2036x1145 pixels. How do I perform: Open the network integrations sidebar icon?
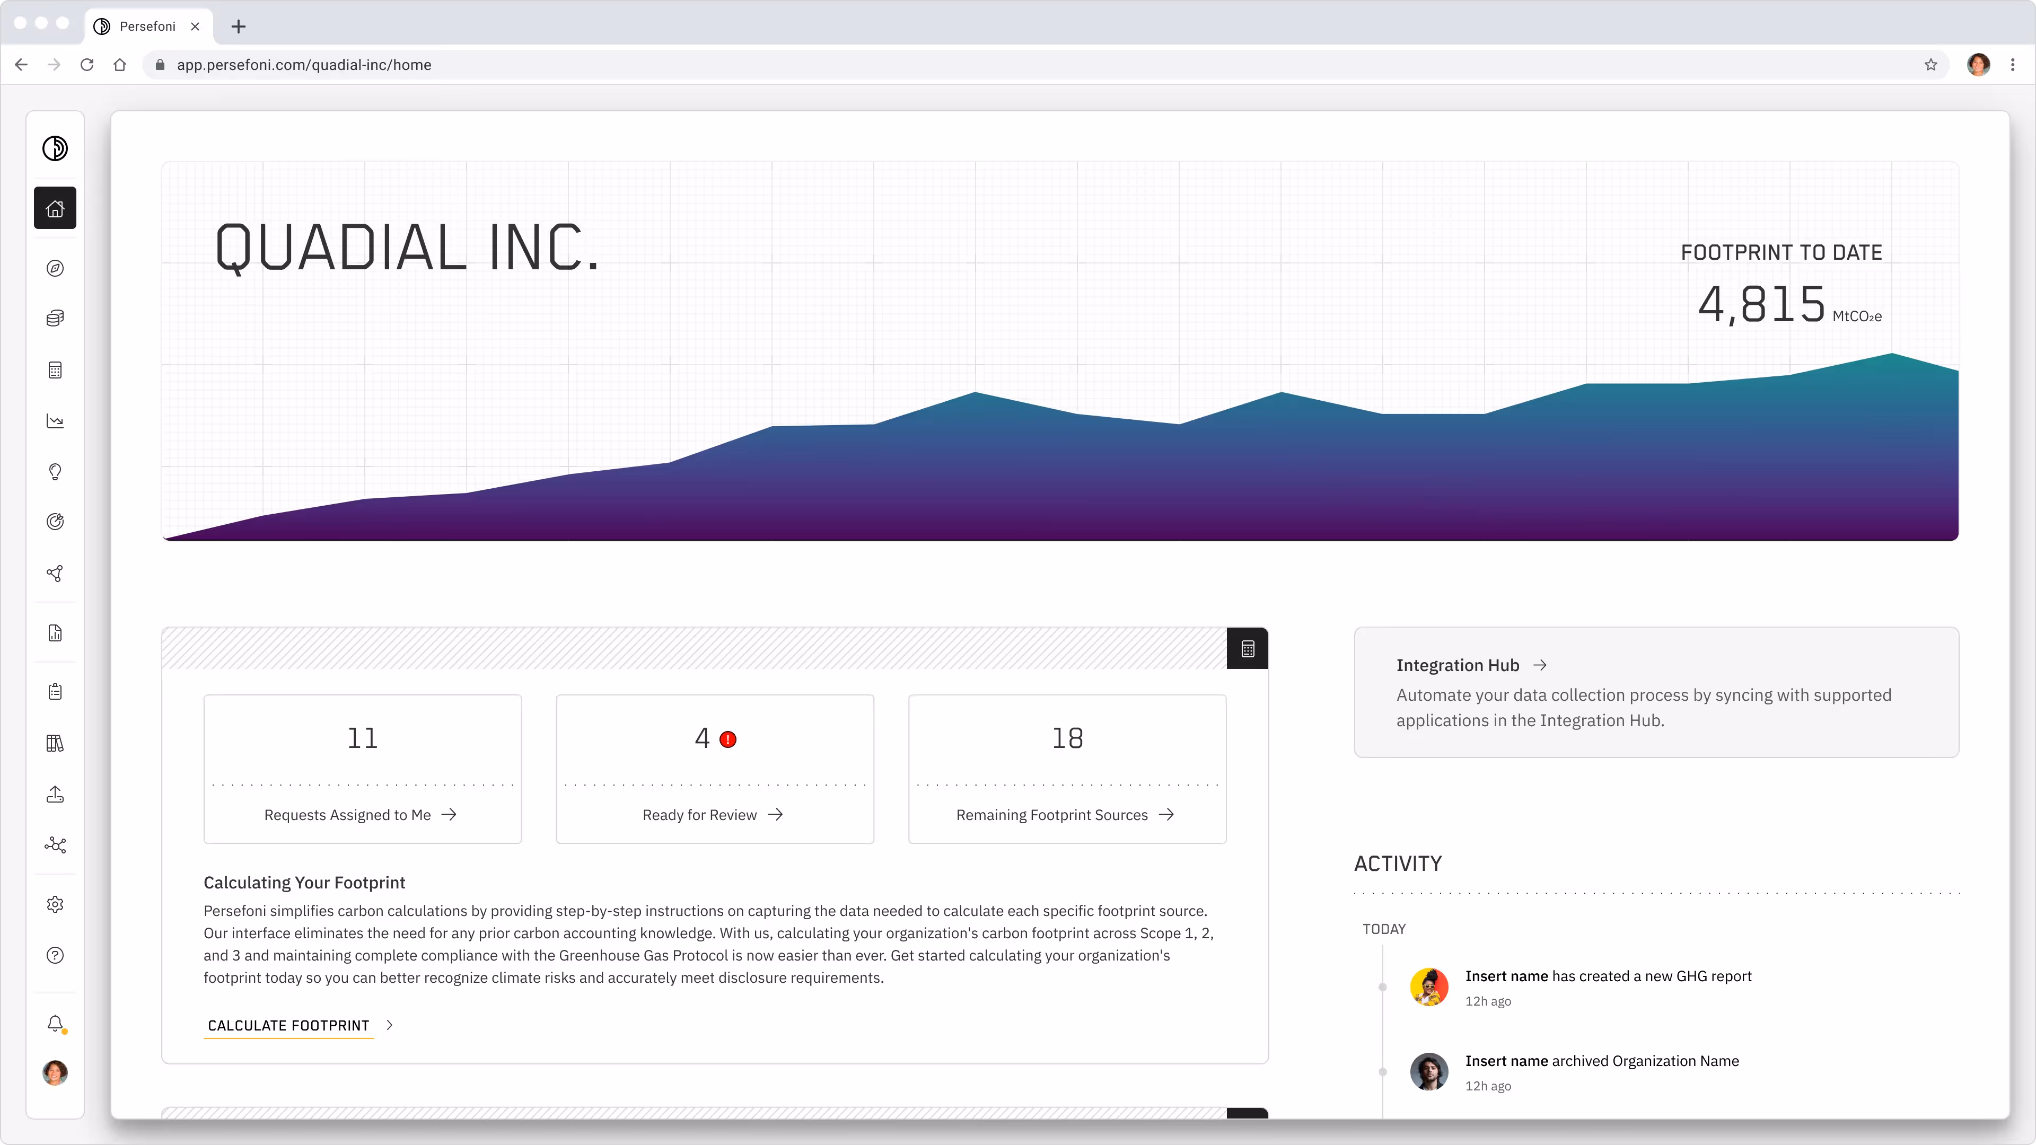(55, 845)
